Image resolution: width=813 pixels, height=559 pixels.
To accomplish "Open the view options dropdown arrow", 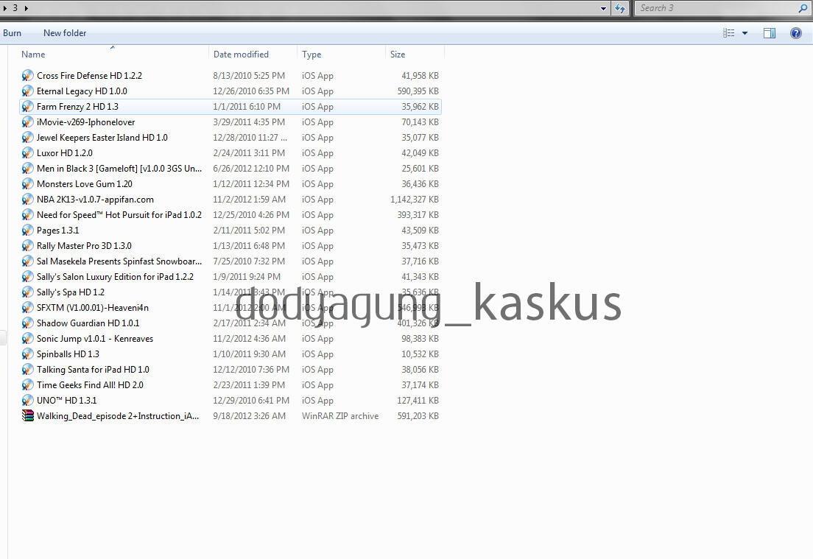I will click(x=745, y=33).
